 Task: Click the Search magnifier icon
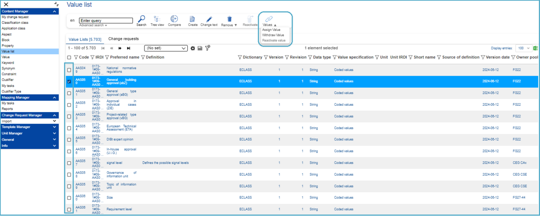[141, 19]
